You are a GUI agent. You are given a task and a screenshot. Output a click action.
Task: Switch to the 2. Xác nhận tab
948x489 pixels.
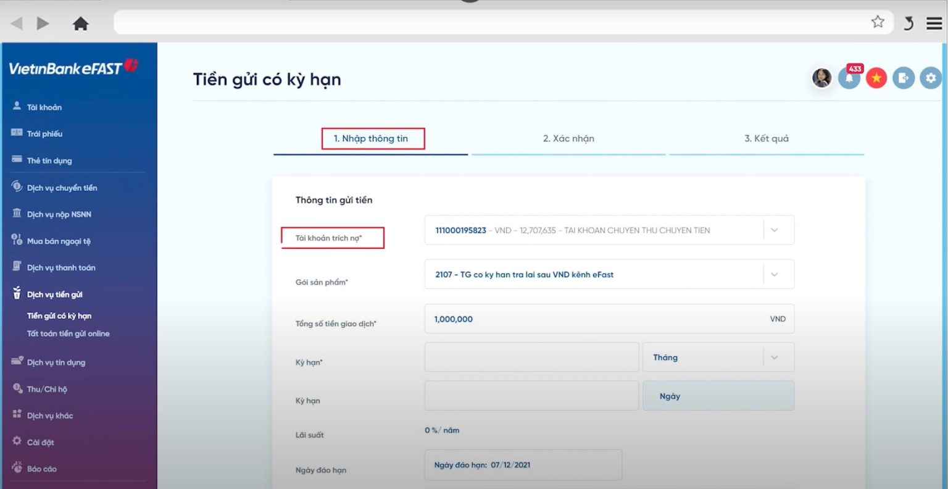(569, 138)
